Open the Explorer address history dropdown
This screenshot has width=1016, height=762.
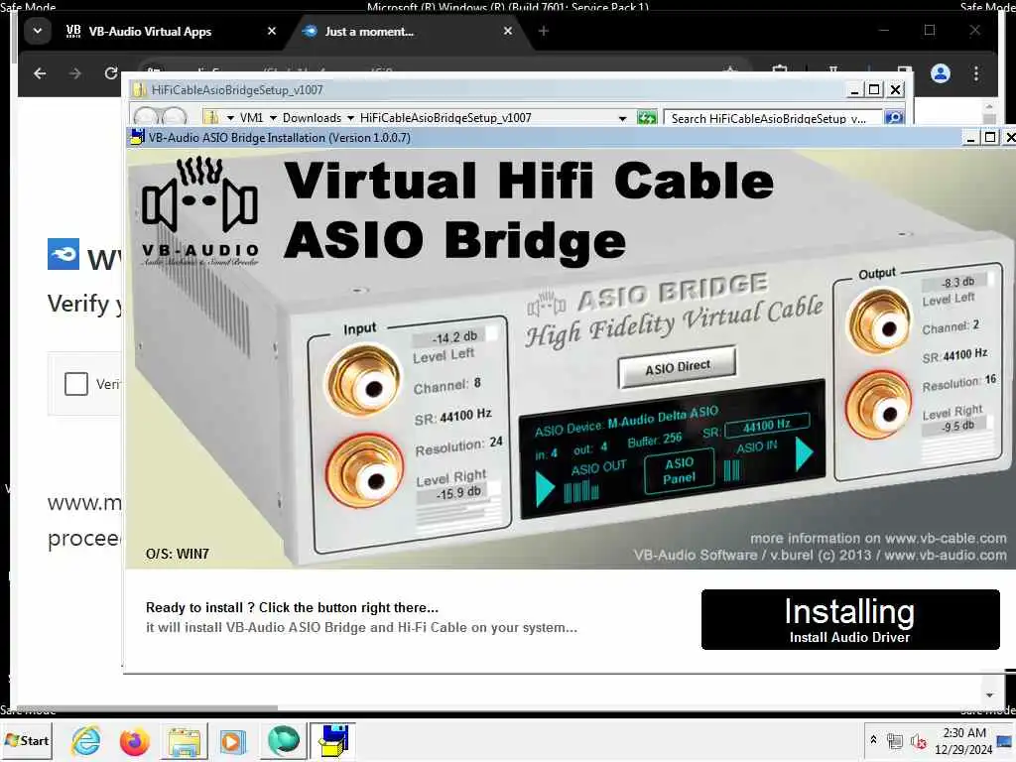pos(622,119)
